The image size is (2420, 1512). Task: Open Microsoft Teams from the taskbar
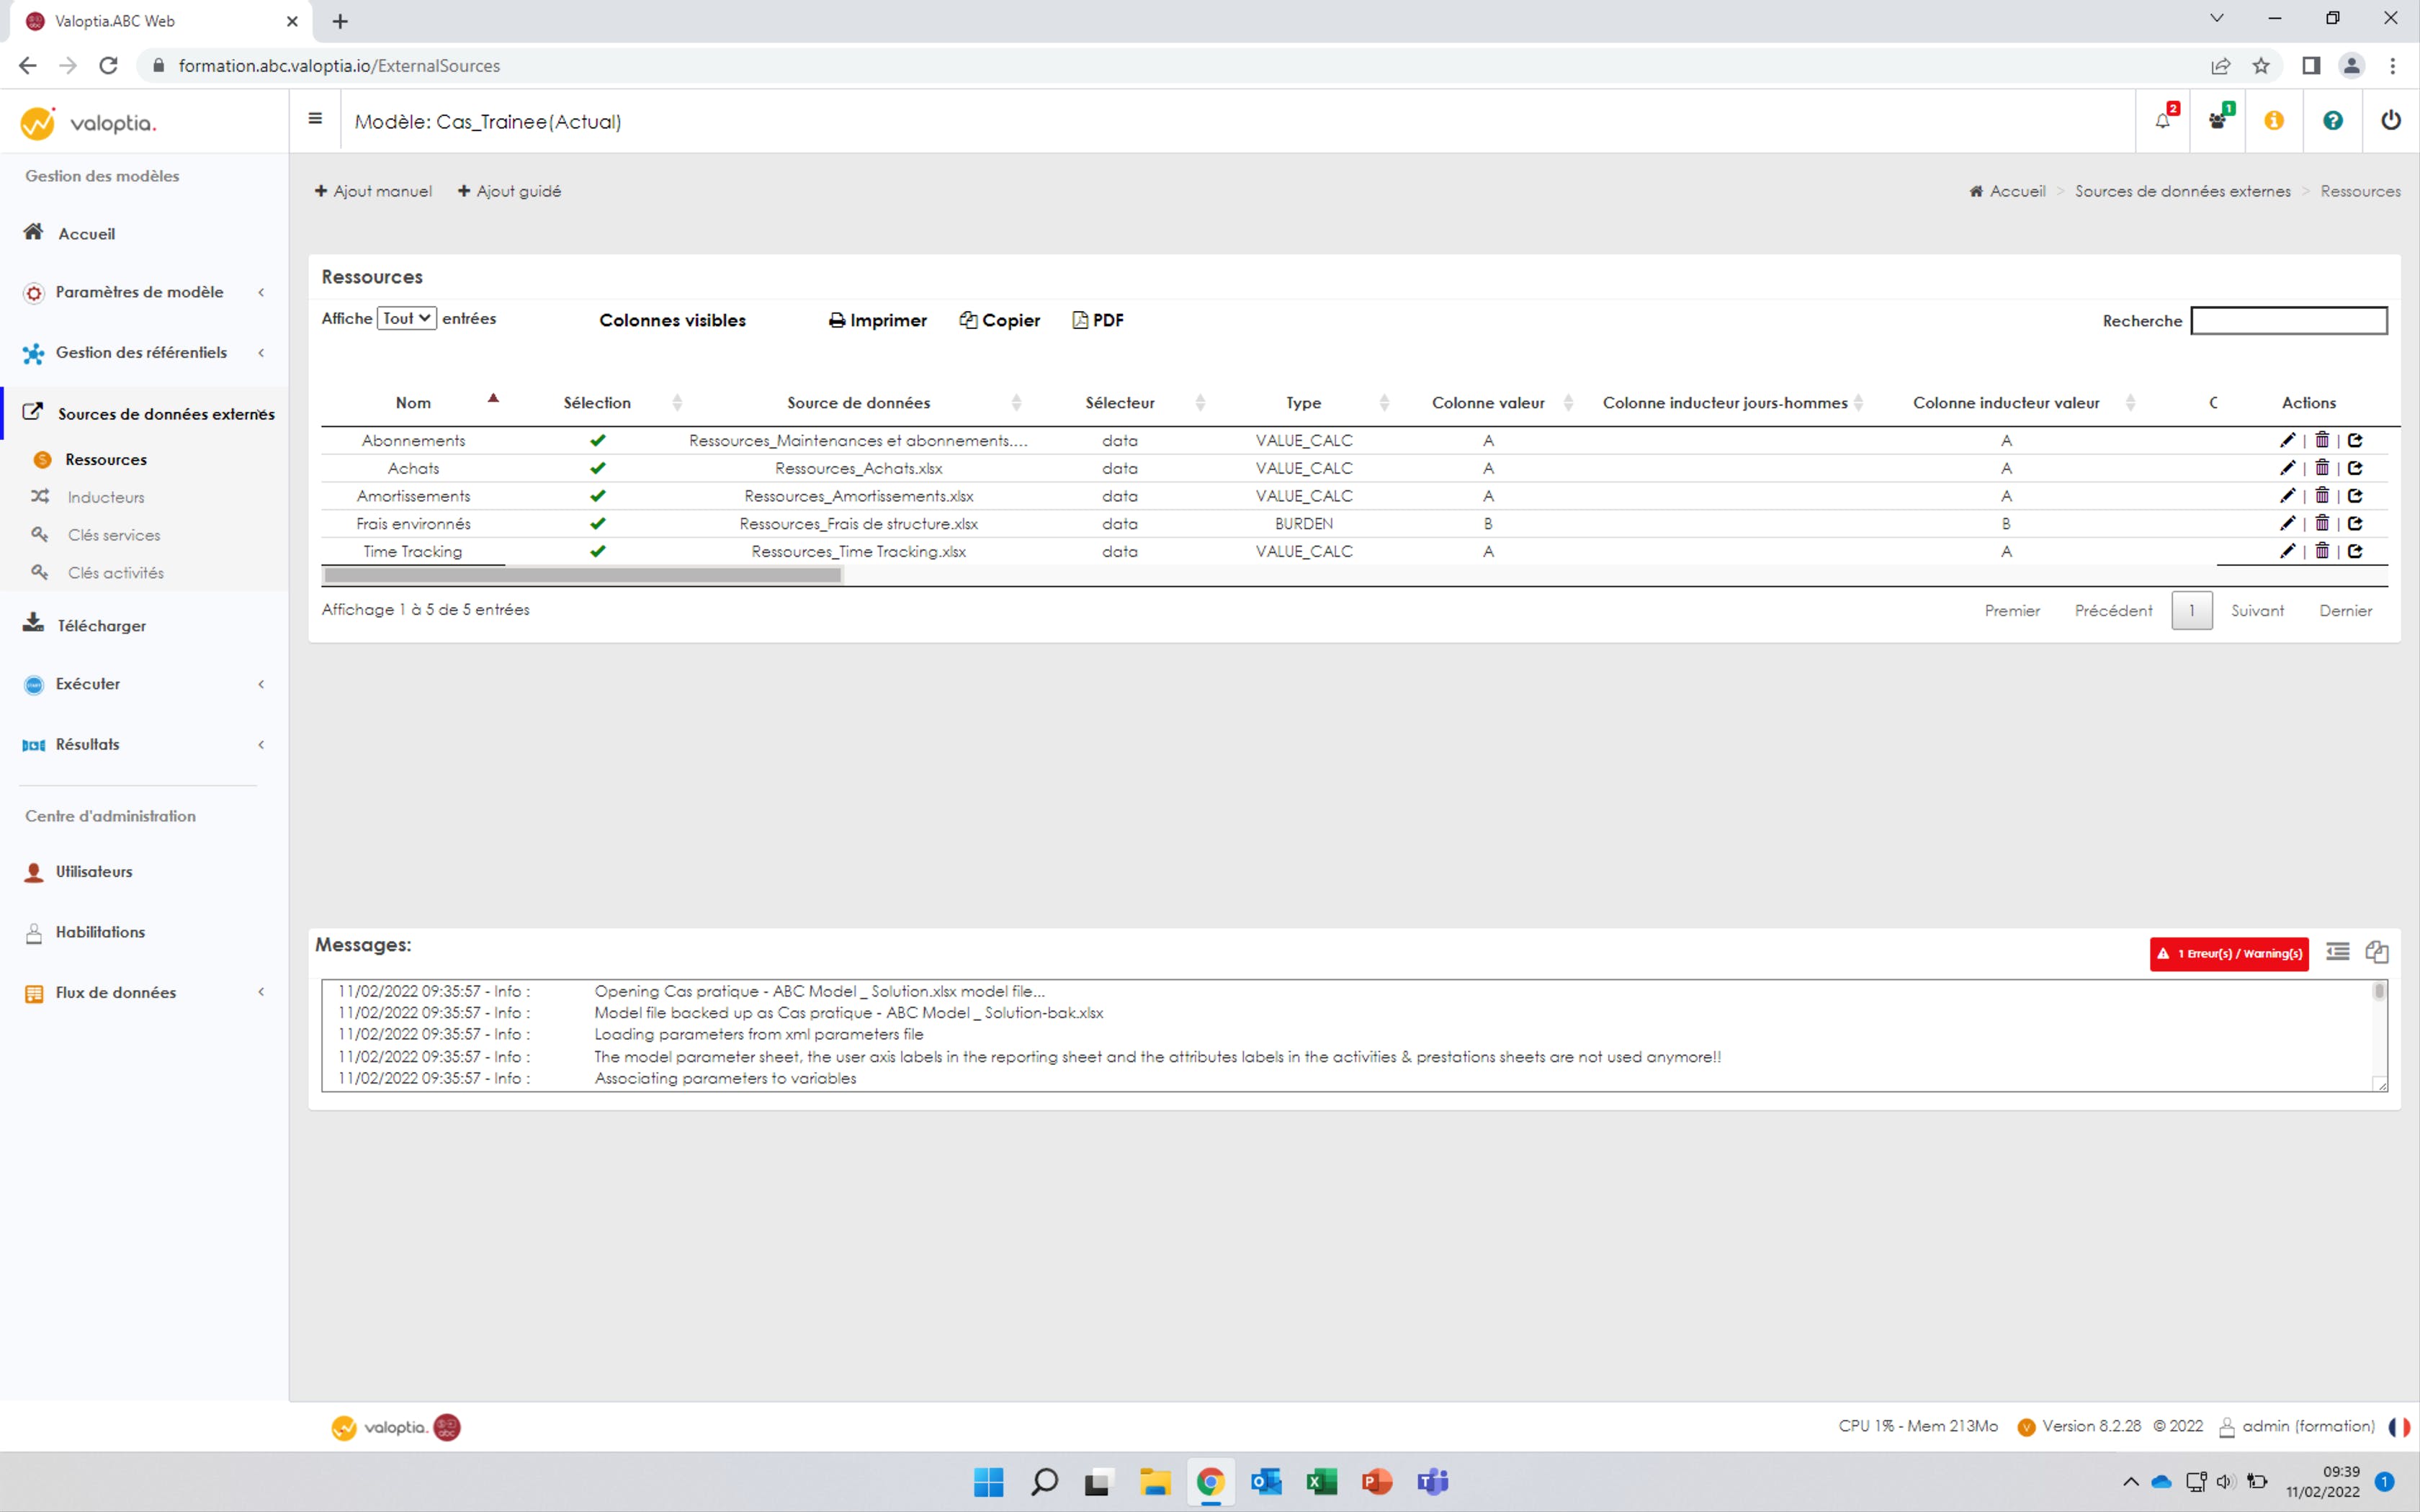(x=1433, y=1482)
